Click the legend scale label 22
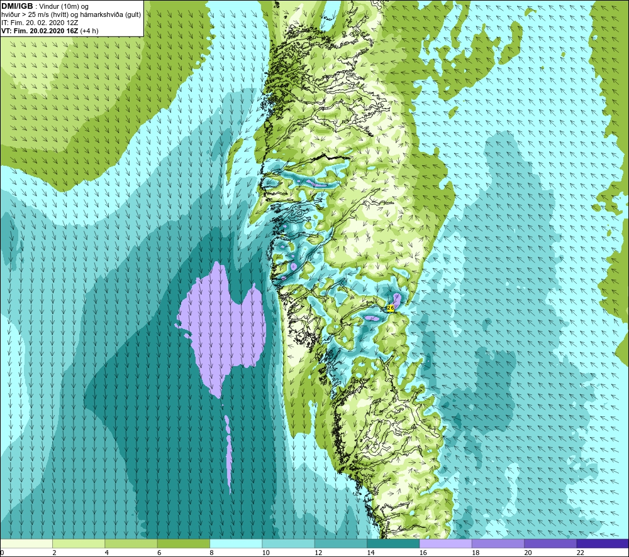The width and height of the screenshot is (629, 557). [x=581, y=553]
